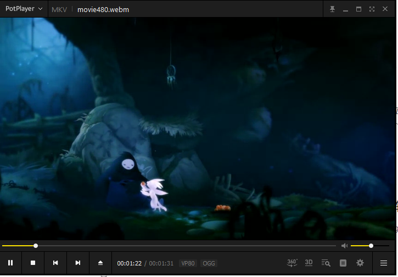
Task: Close the PotPlayer window
Action: pos(385,9)
